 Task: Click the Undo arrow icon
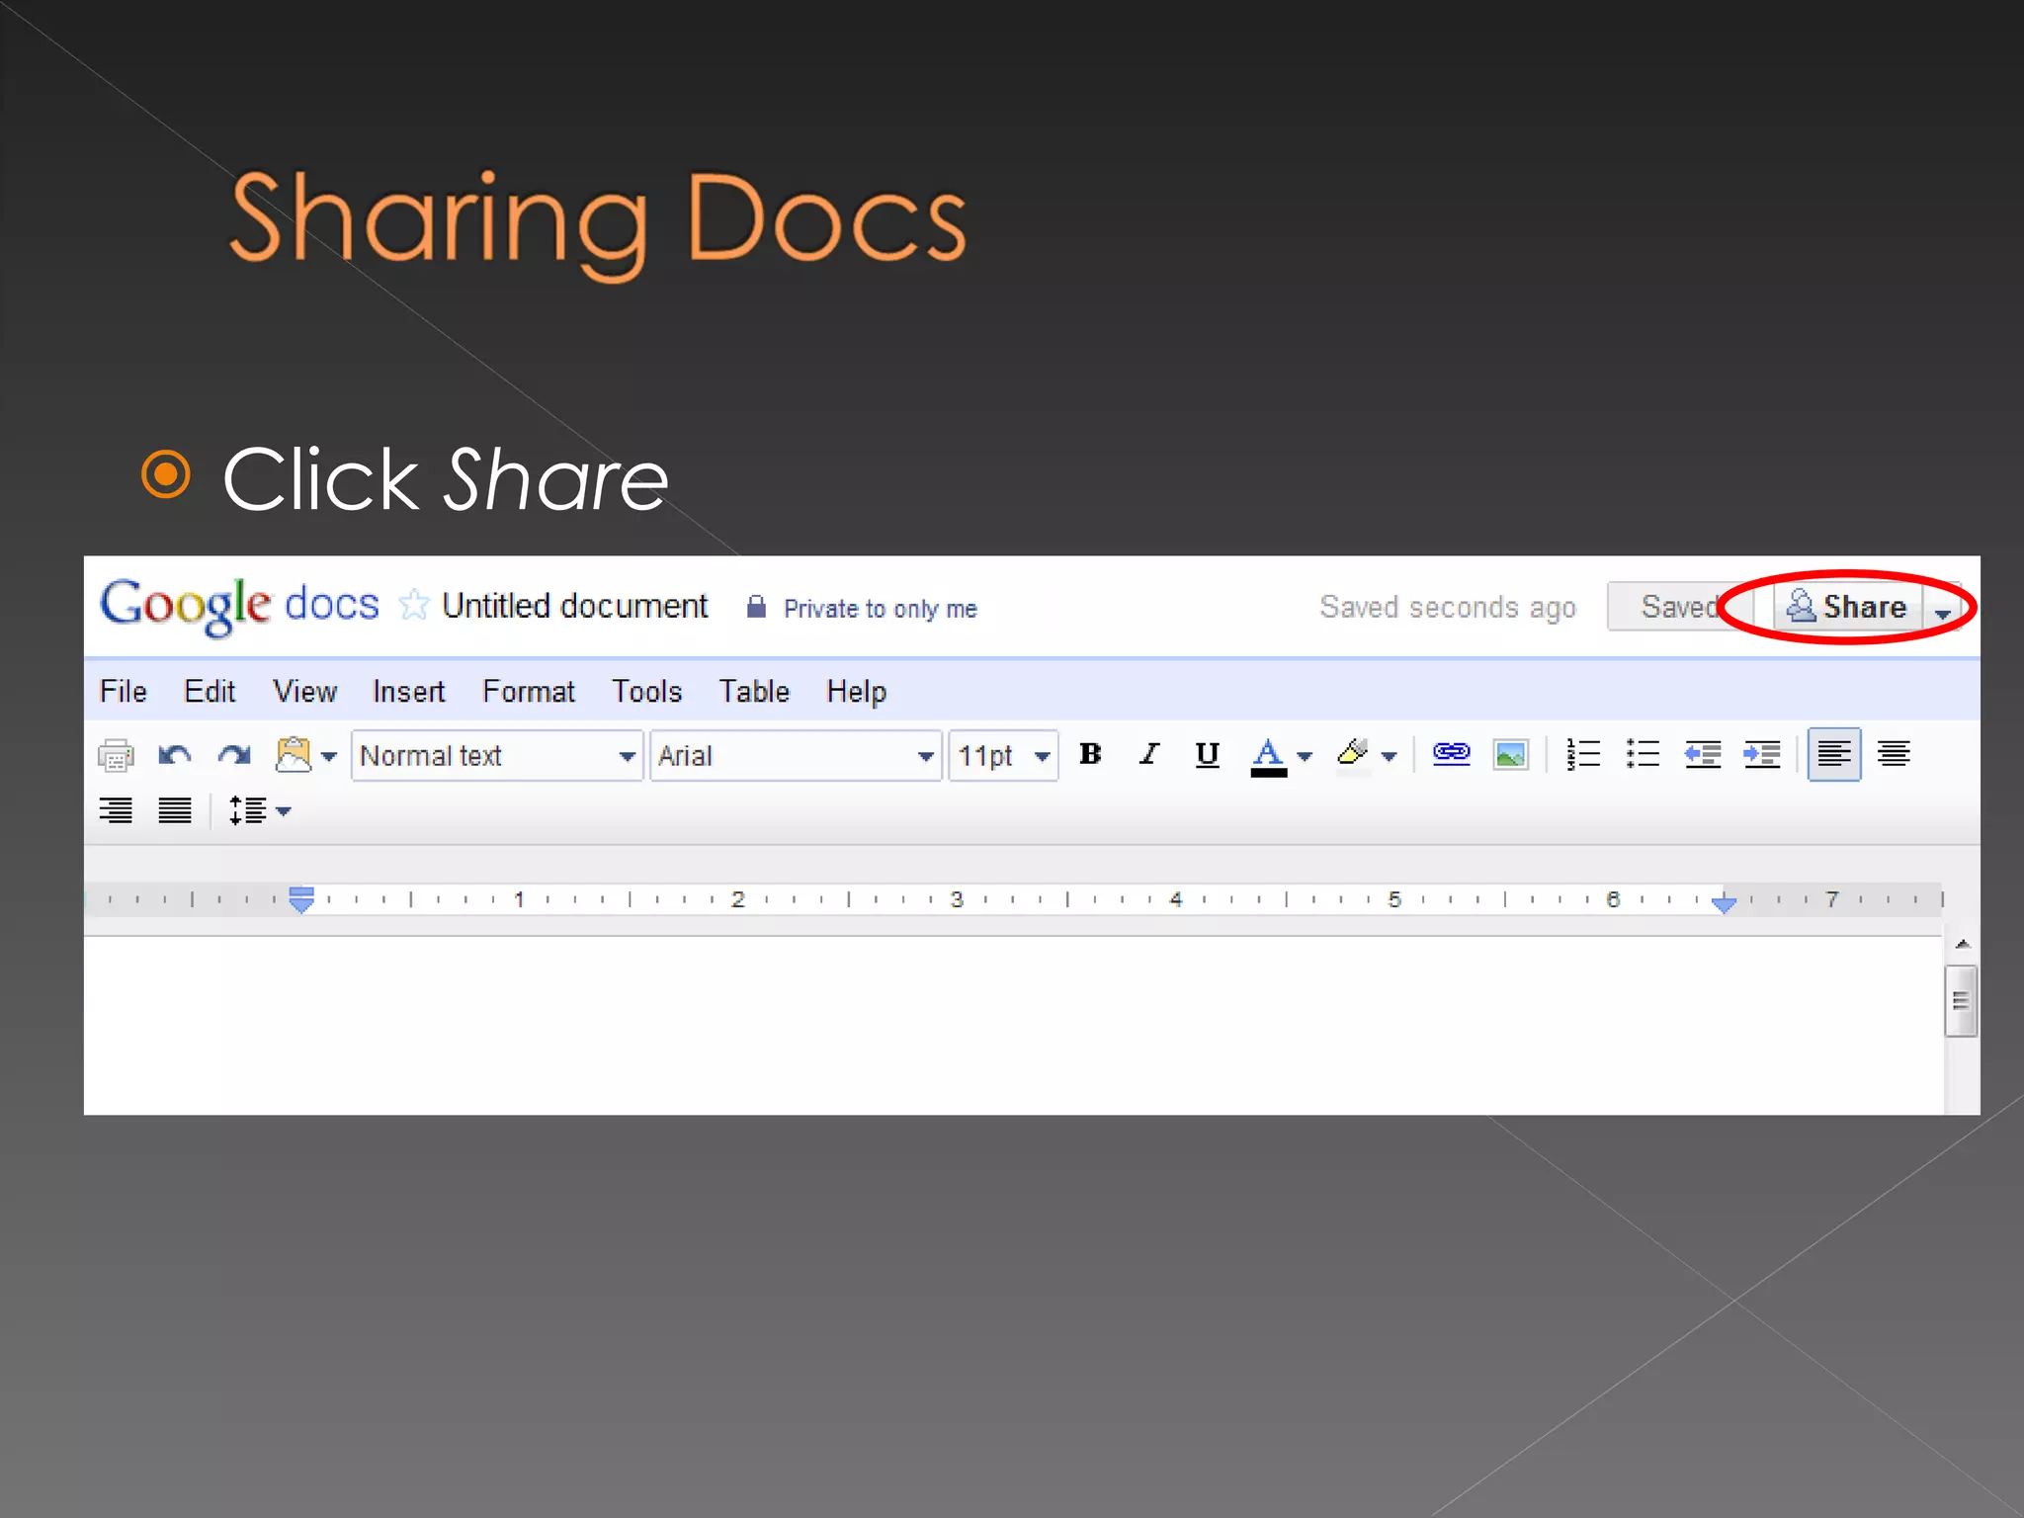(x=175, y=756)
